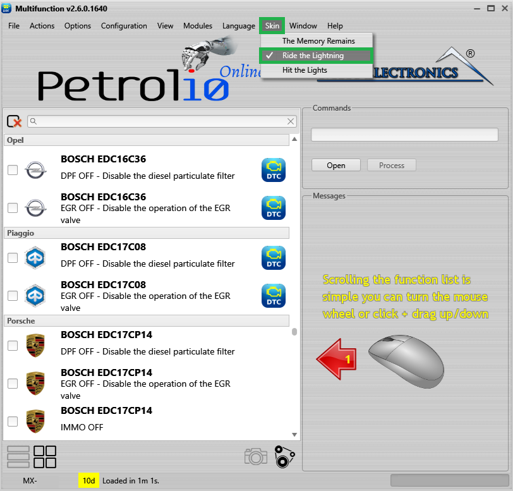This screenshot has height=491, width=513.
Task: Click the DTC icon for Opel DPF OFF
Action: point(274,170)
